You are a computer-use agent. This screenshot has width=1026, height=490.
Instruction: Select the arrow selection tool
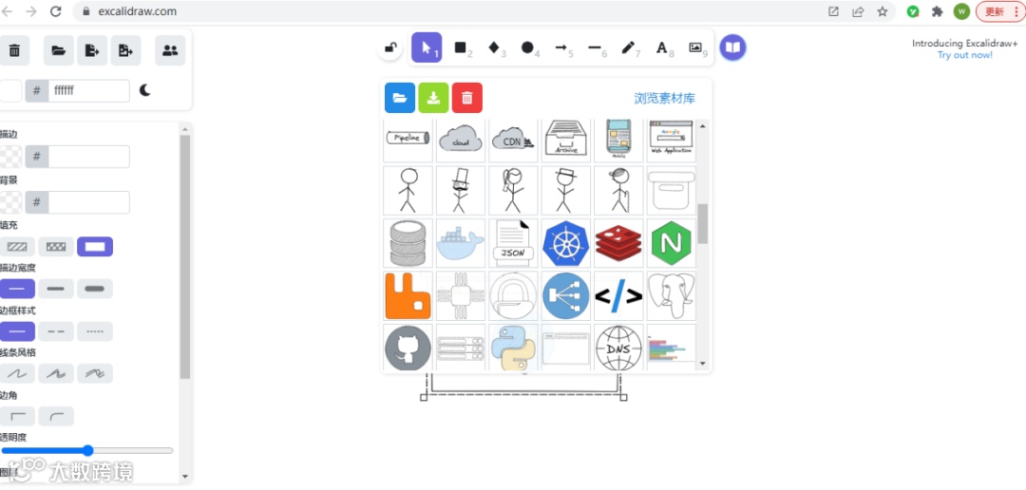427,47
